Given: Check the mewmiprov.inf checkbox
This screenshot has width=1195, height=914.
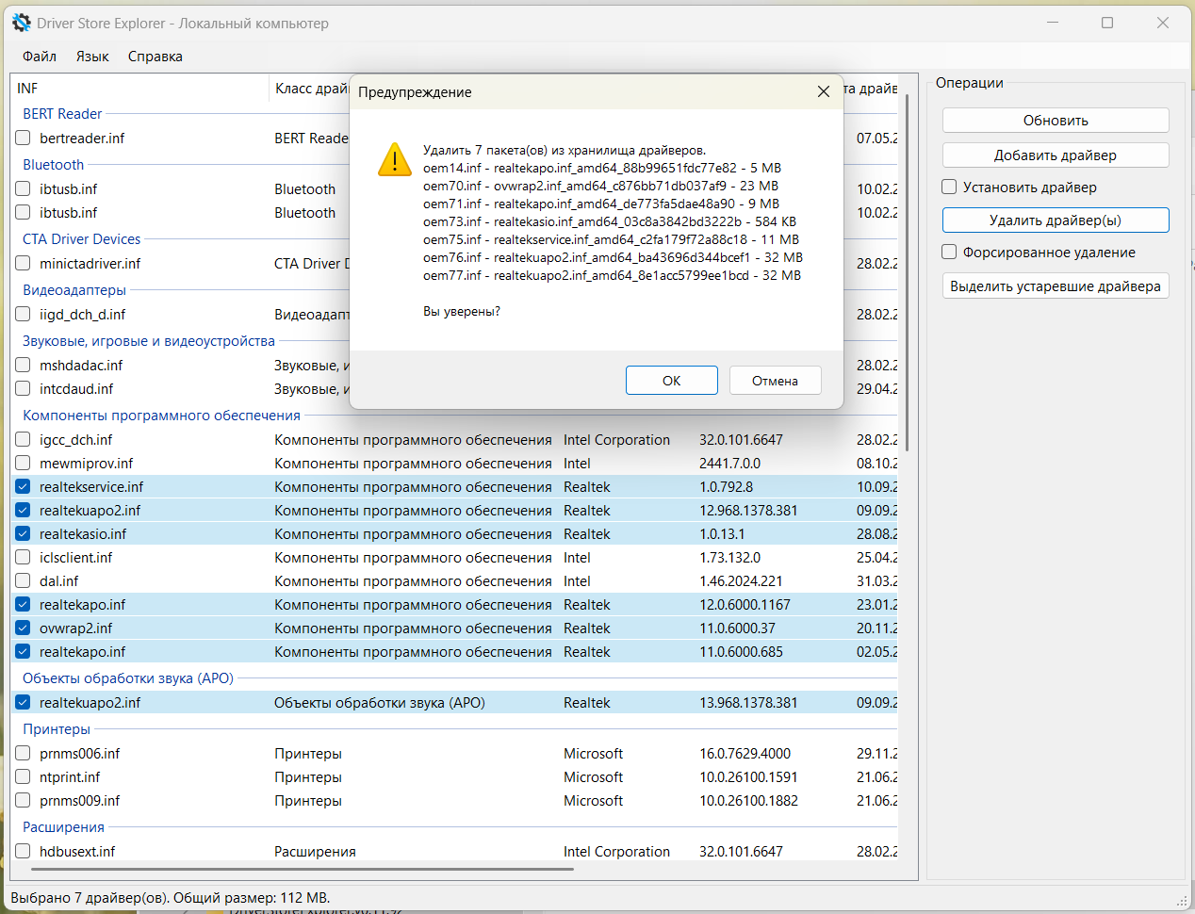Looking at the screenshot, I should (24, 464).
